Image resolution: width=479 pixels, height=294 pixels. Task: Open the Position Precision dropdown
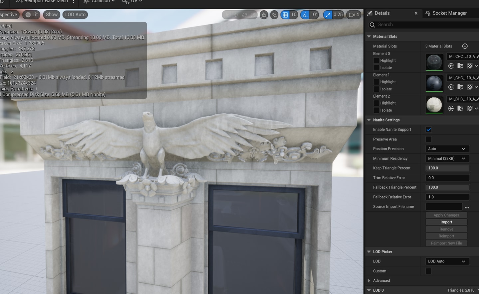coord(447,149)
